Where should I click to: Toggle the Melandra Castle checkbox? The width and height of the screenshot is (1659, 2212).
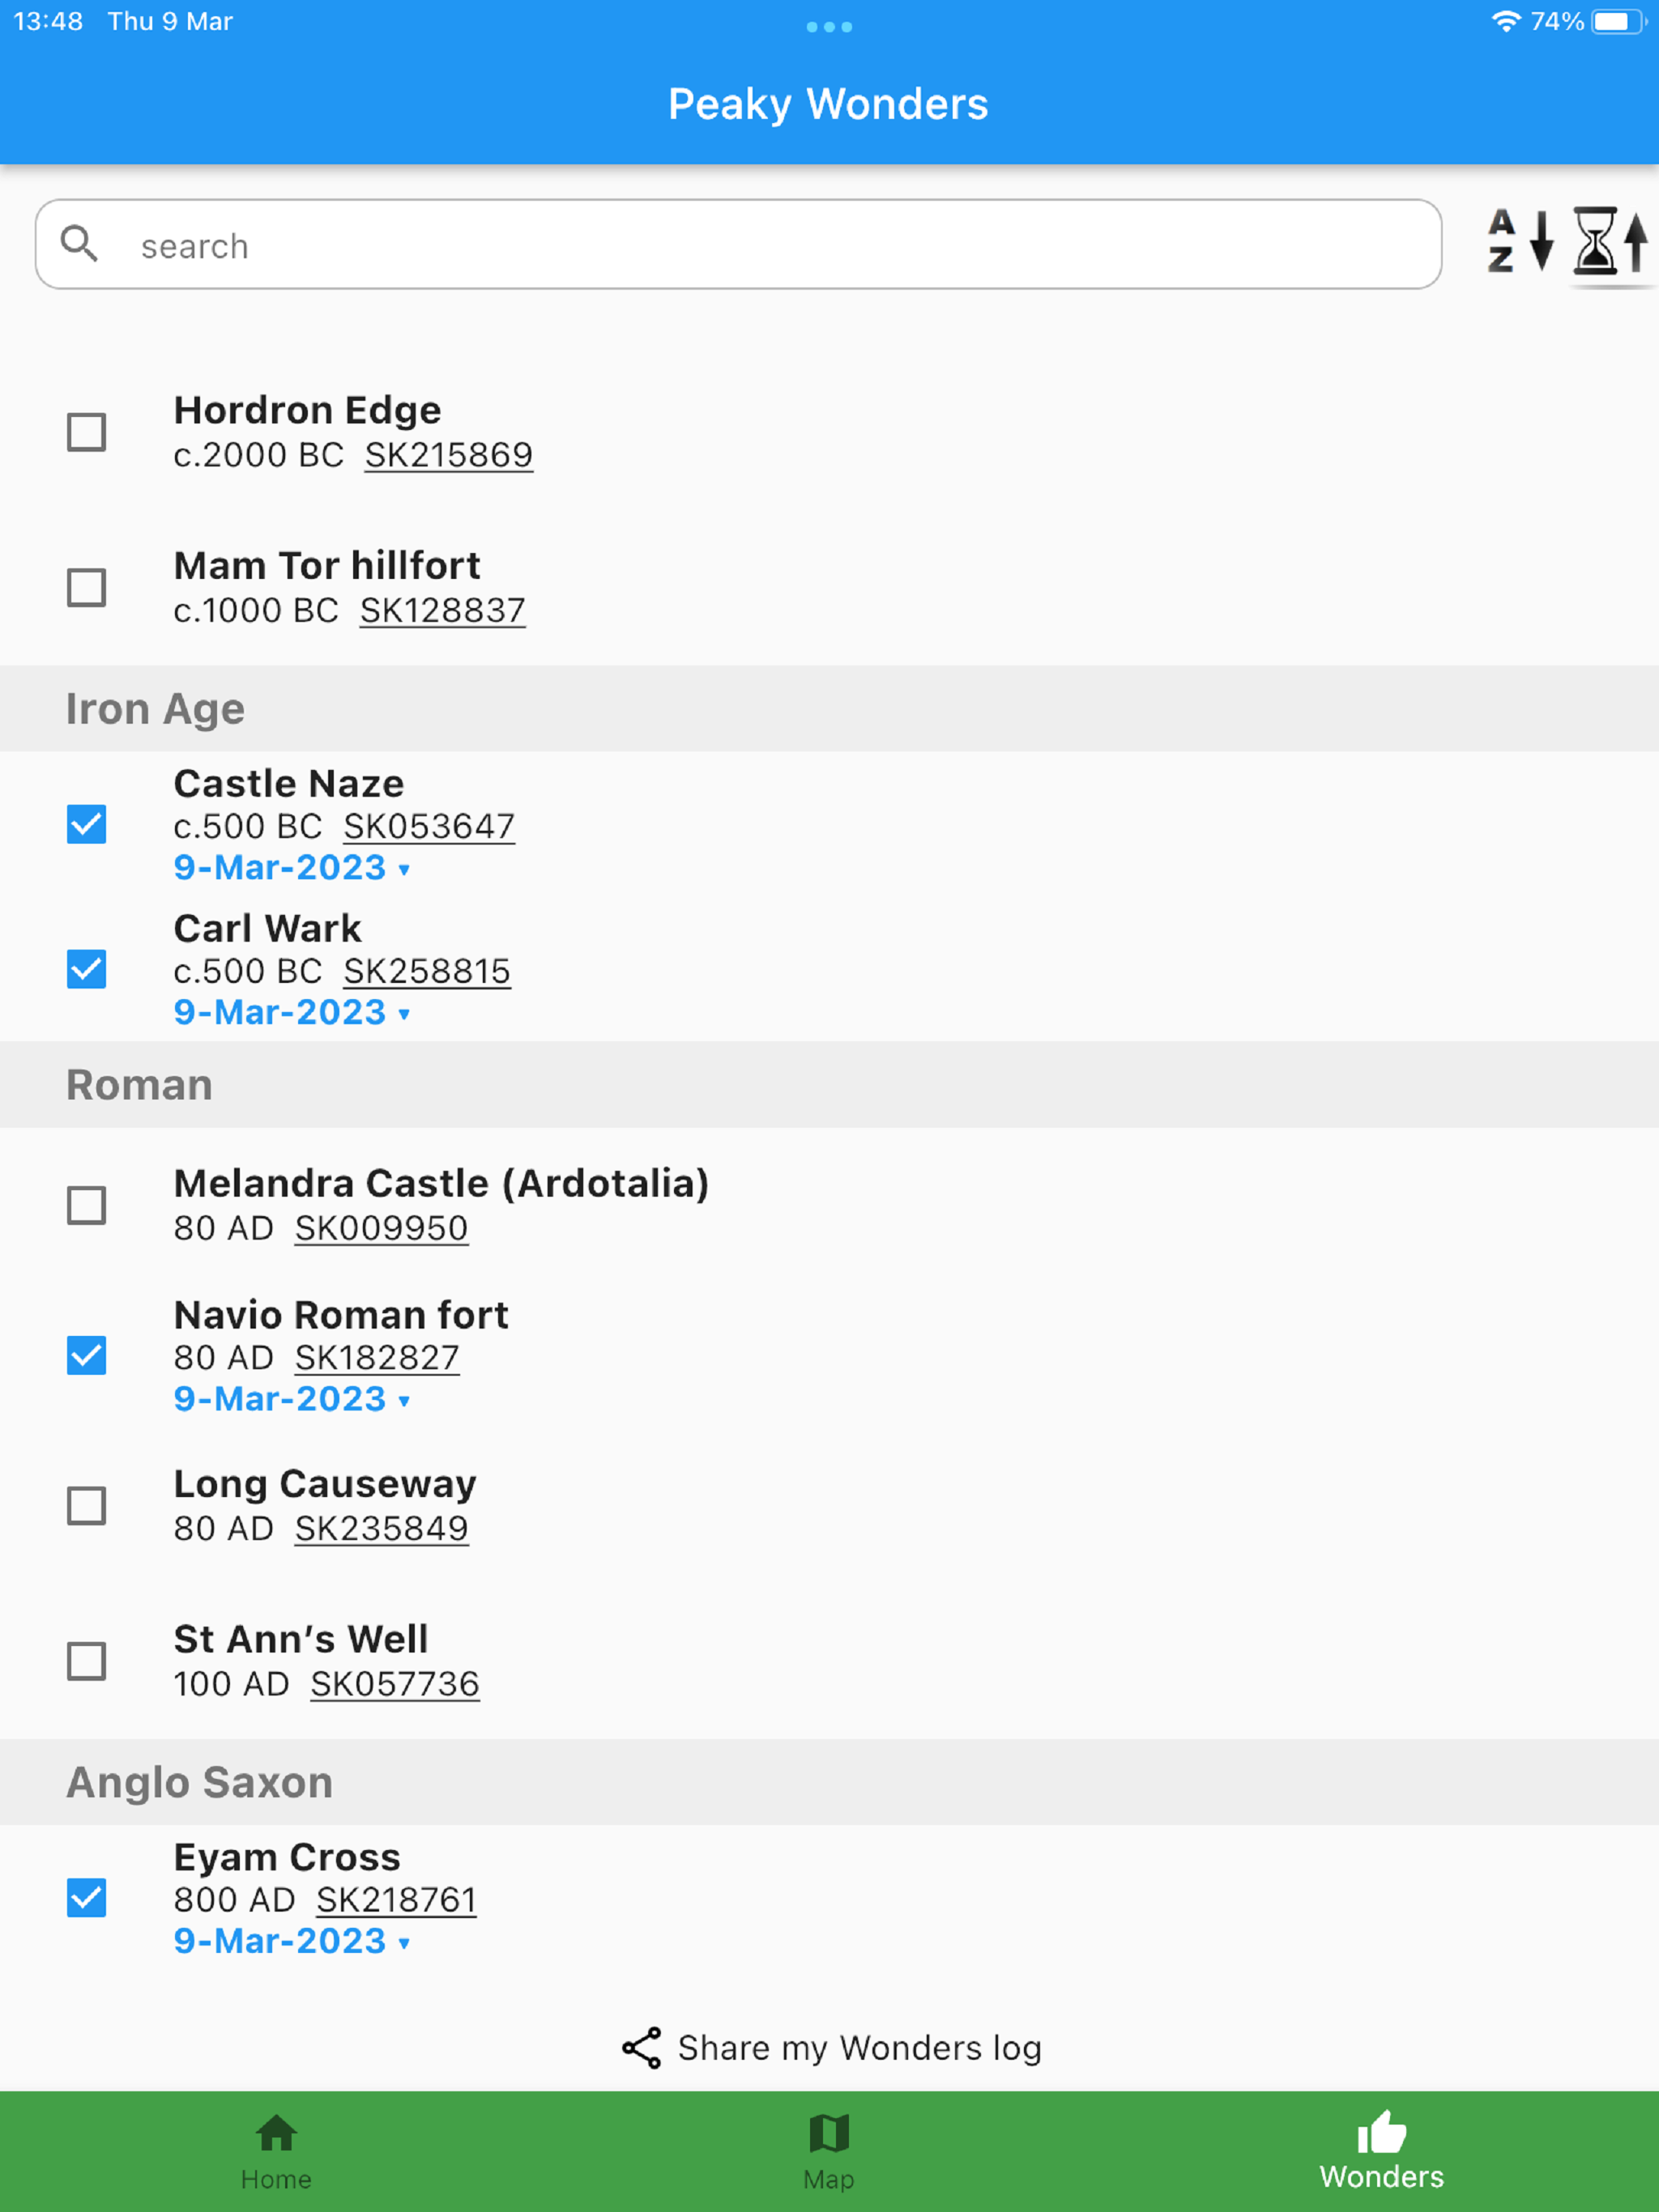87,1205
